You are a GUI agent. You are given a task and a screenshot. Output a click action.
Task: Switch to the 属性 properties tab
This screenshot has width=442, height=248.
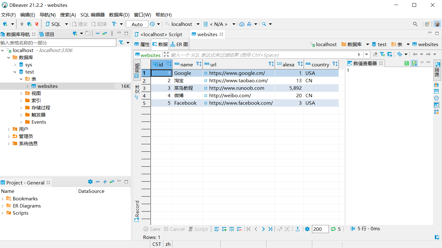point(142,44)
